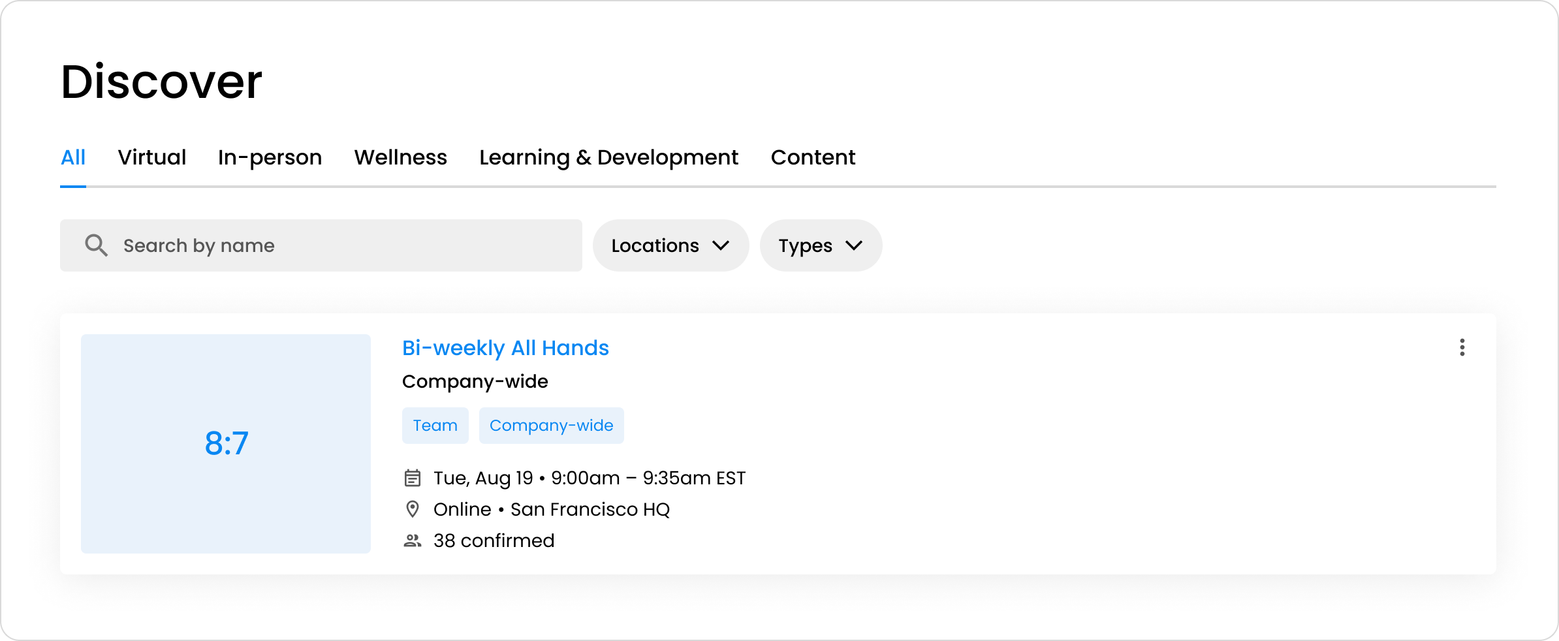
Task: Click the chevron arrow in Locations filter
Action: [721, 245]
